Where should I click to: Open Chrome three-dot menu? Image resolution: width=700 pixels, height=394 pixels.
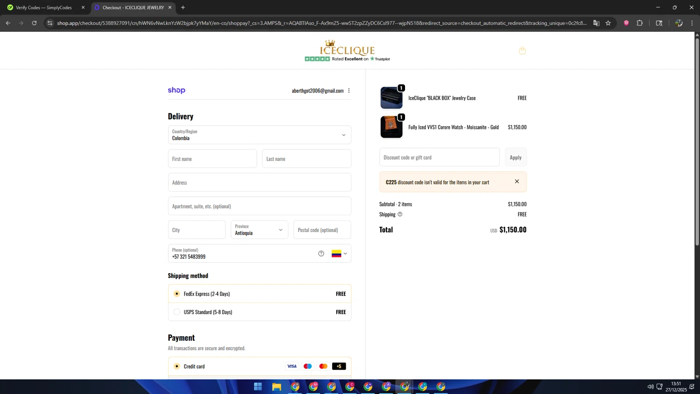tap(692, 23)
